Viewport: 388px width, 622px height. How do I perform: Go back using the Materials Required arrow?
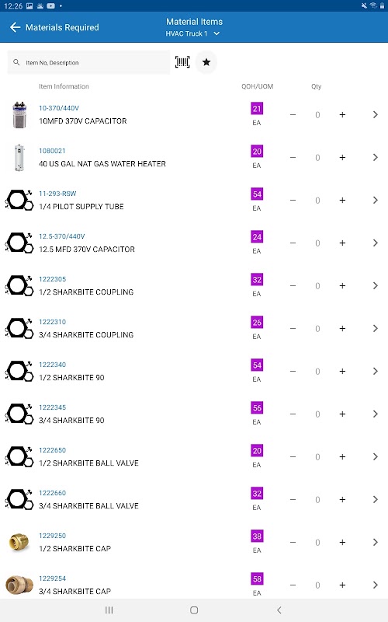(15, 27)
